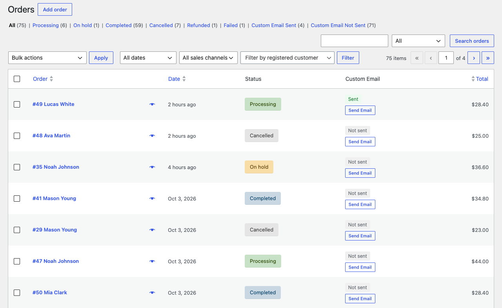Click the Search orders button
This screenshot has width=502, height=308.
(x=472, y=41)
